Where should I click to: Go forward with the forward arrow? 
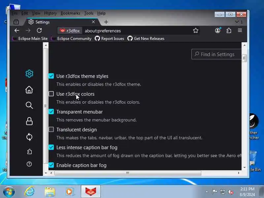click(x=28, y=30)
